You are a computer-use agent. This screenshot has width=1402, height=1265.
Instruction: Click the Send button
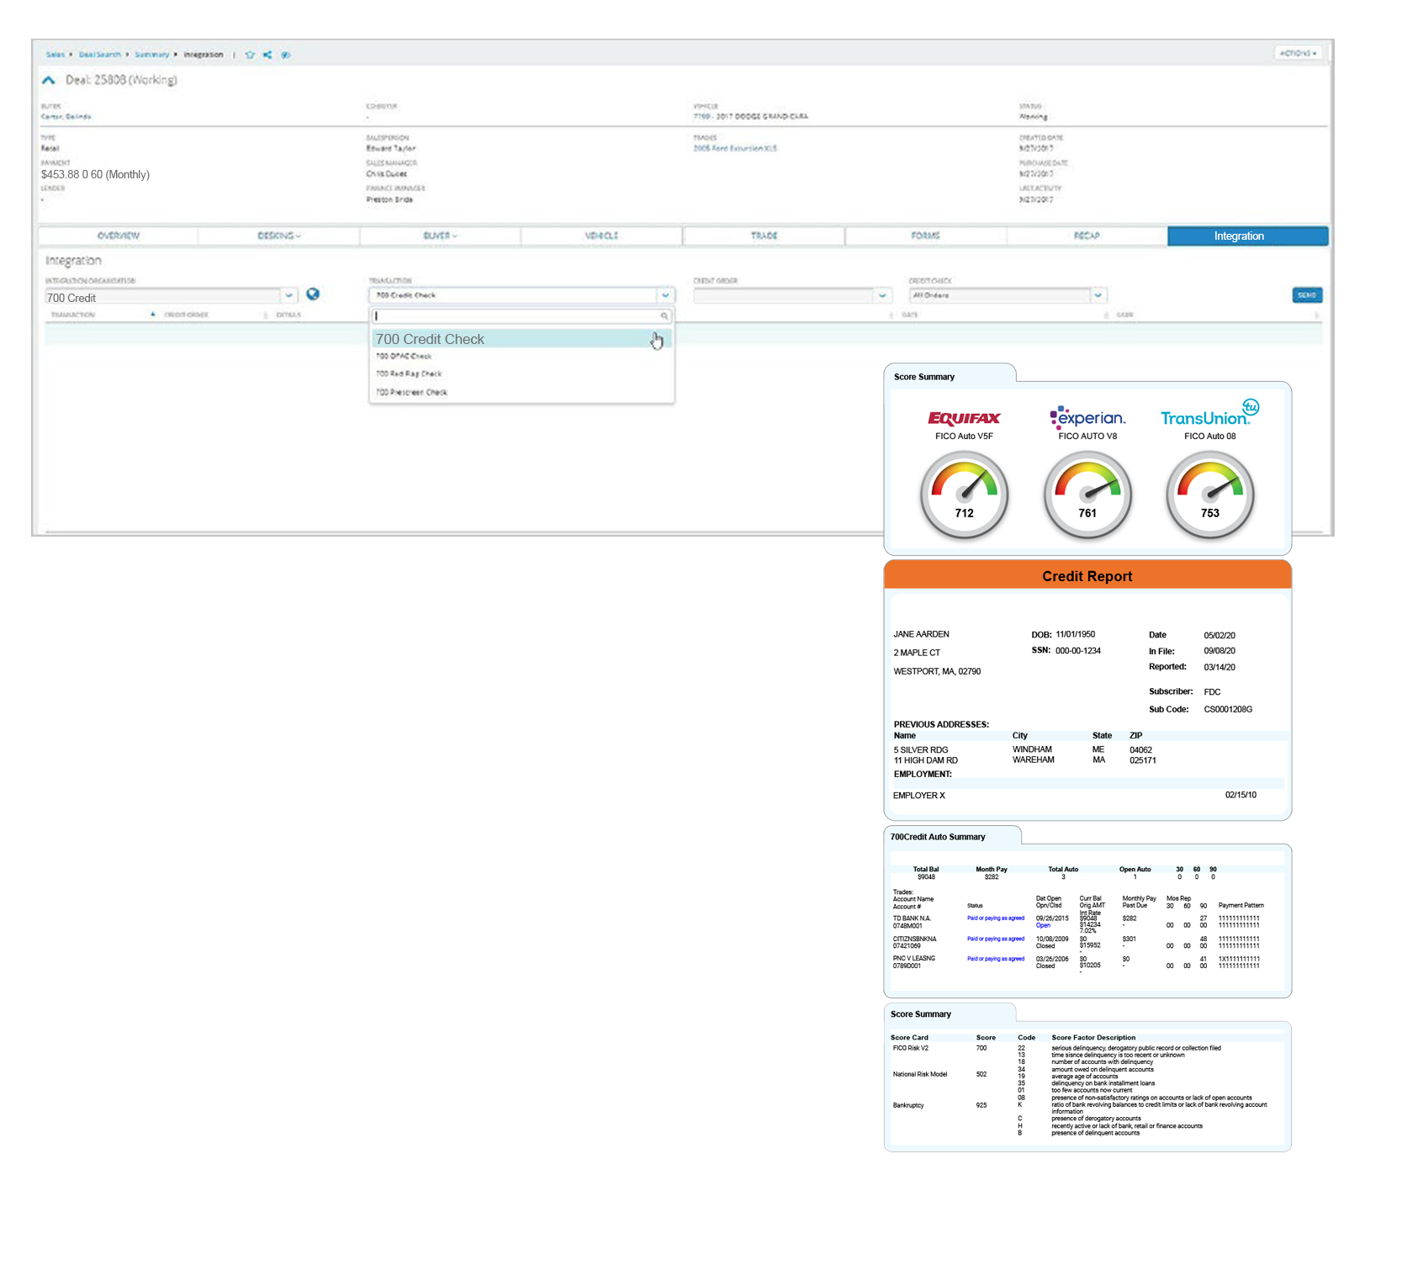pos(1307,295)
